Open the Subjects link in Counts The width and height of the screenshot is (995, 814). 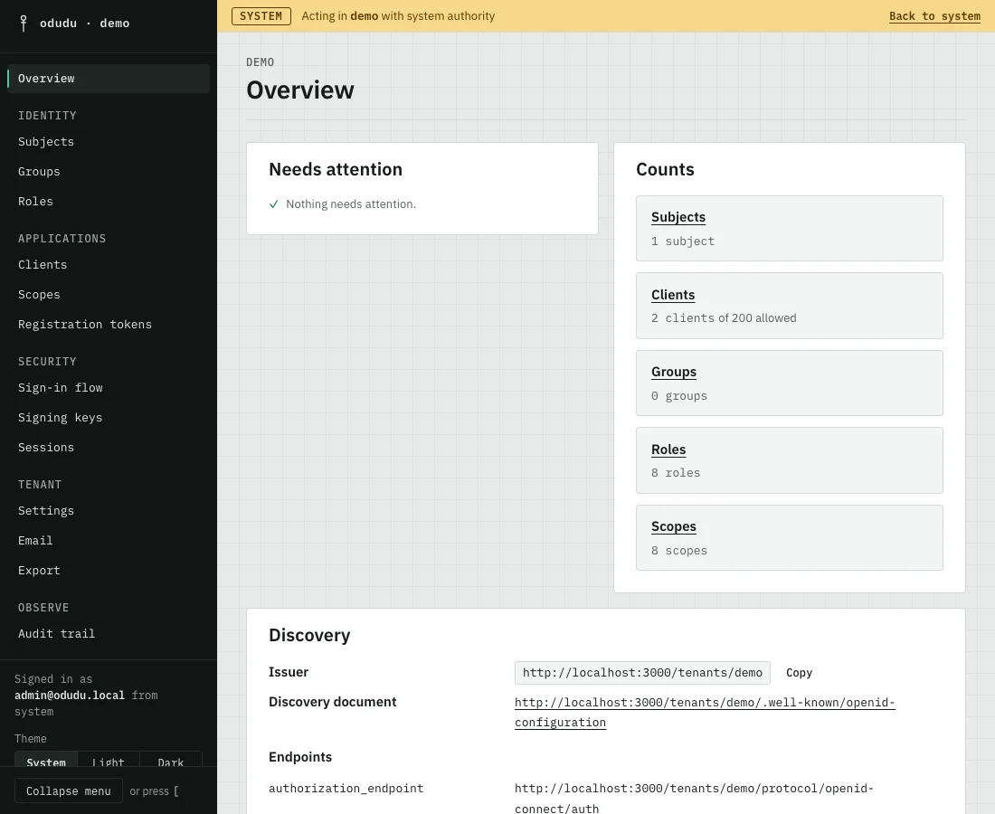(678, 217)
